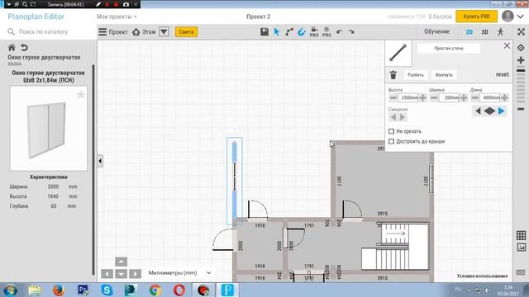This screenshot has height=297, width=529.
Task: Open the 'Проект' menu
Action: click(113, 31)
